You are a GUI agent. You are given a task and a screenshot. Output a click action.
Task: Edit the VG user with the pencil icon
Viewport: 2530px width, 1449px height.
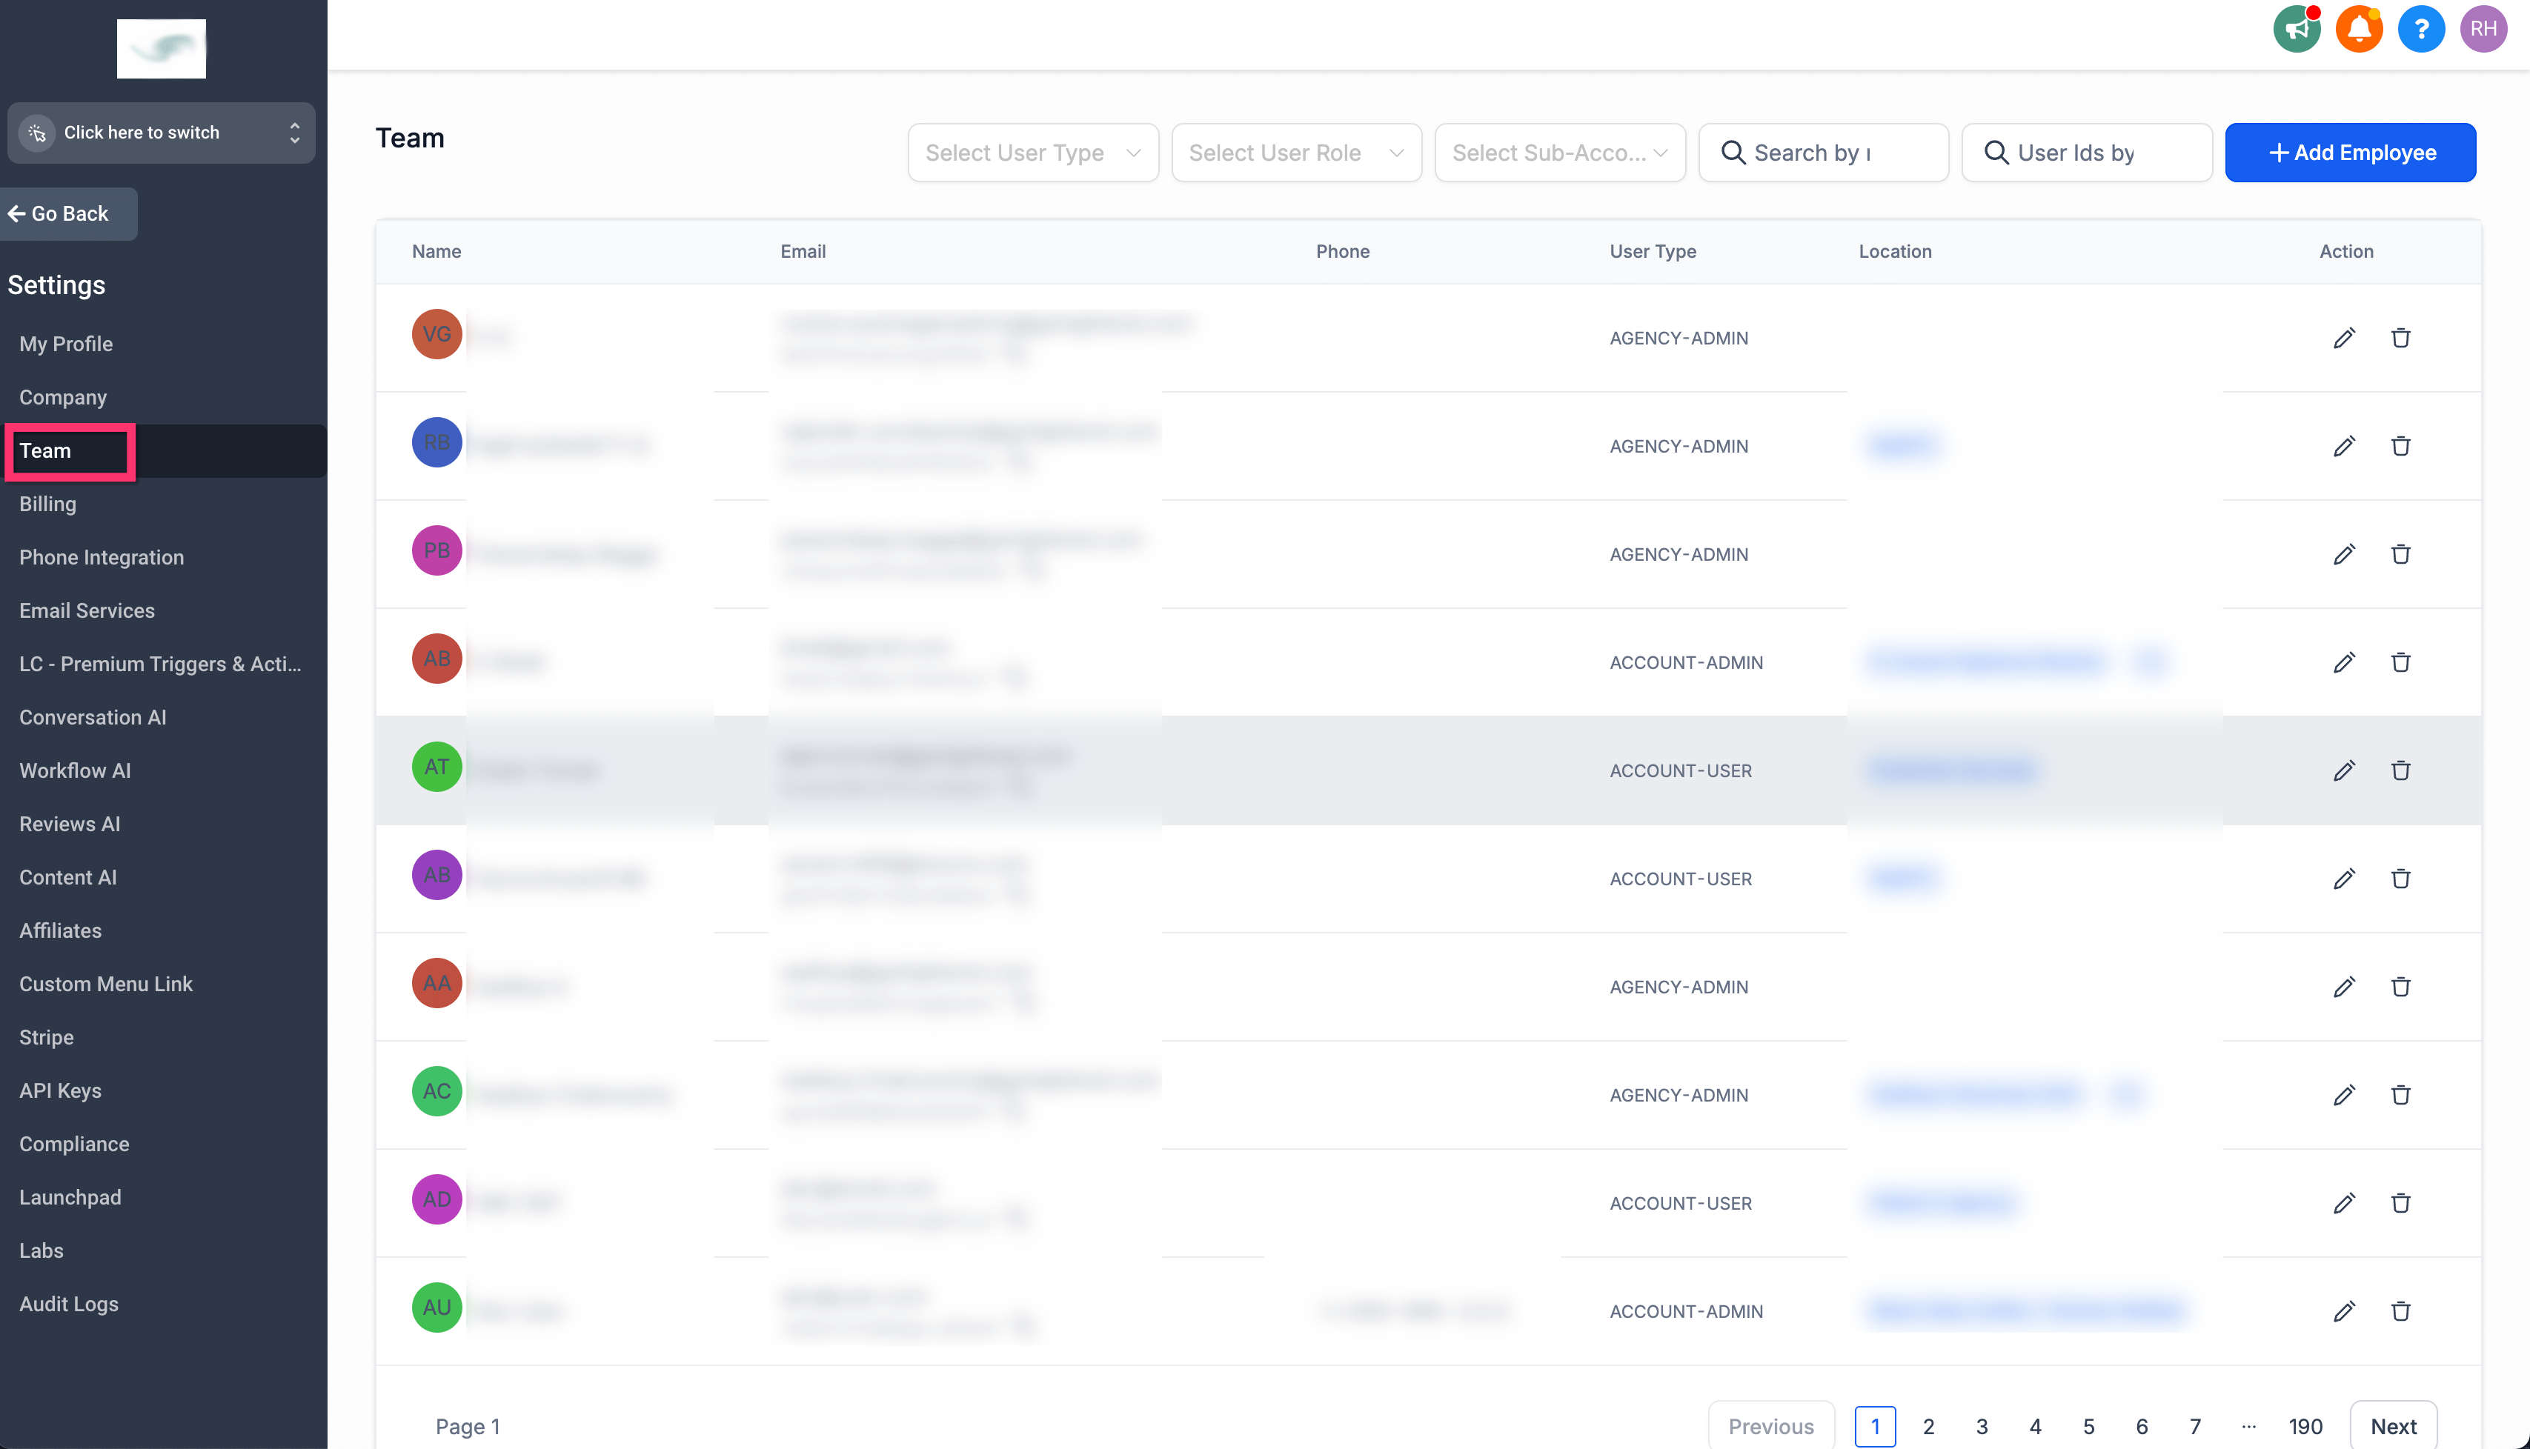(x=2343, y=339)
